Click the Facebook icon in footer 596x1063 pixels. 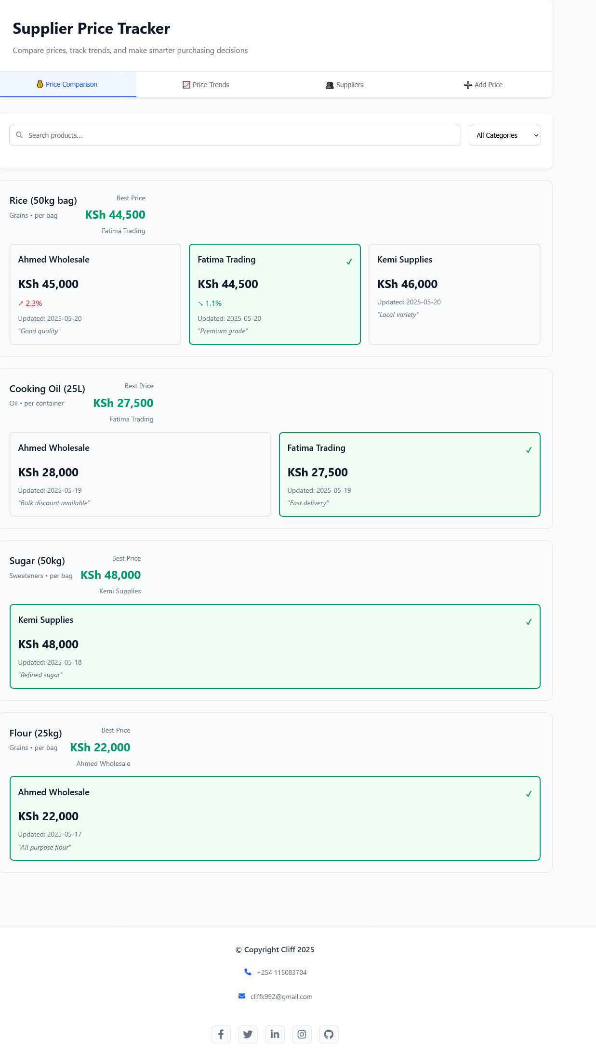221,1034
